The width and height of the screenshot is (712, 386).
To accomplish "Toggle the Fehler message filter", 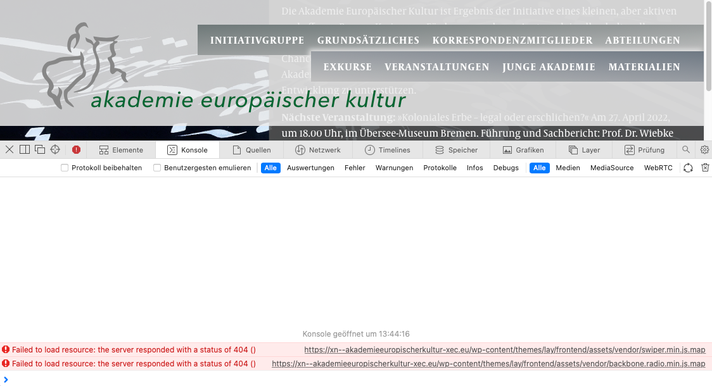I will 355,168.
